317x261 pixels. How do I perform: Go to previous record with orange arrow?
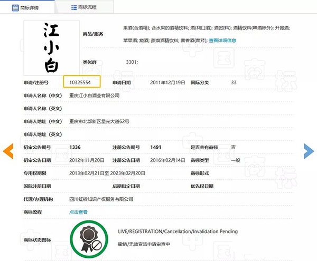8,151
